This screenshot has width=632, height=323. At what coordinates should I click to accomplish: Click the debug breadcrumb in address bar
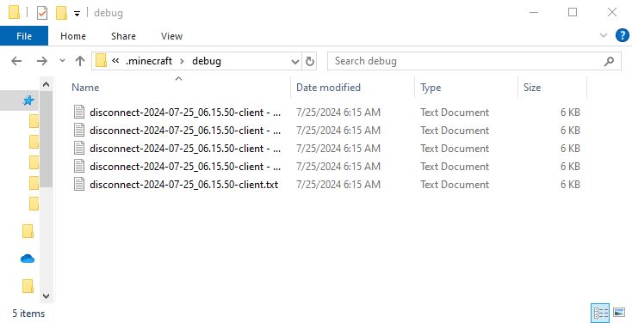[207, 61]
